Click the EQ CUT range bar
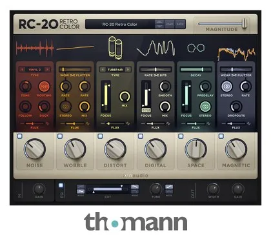Image resolution: width=271 pixels, height=237 pixels. pyautogui.click(x=108, y=189)
